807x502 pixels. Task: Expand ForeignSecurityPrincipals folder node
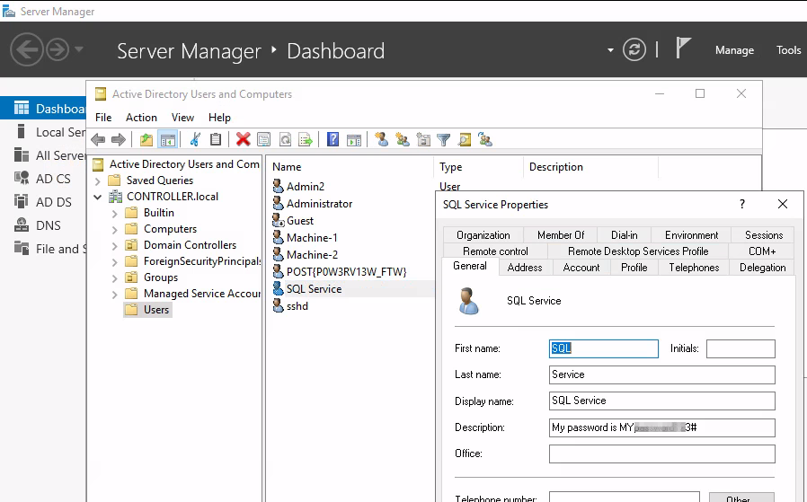click(115, 262)
